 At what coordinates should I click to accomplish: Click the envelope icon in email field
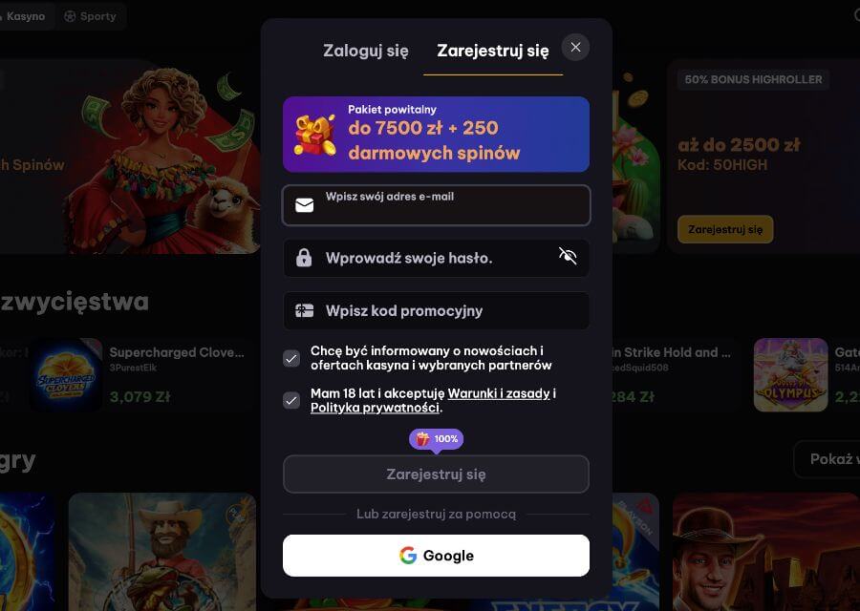(305, 205)
